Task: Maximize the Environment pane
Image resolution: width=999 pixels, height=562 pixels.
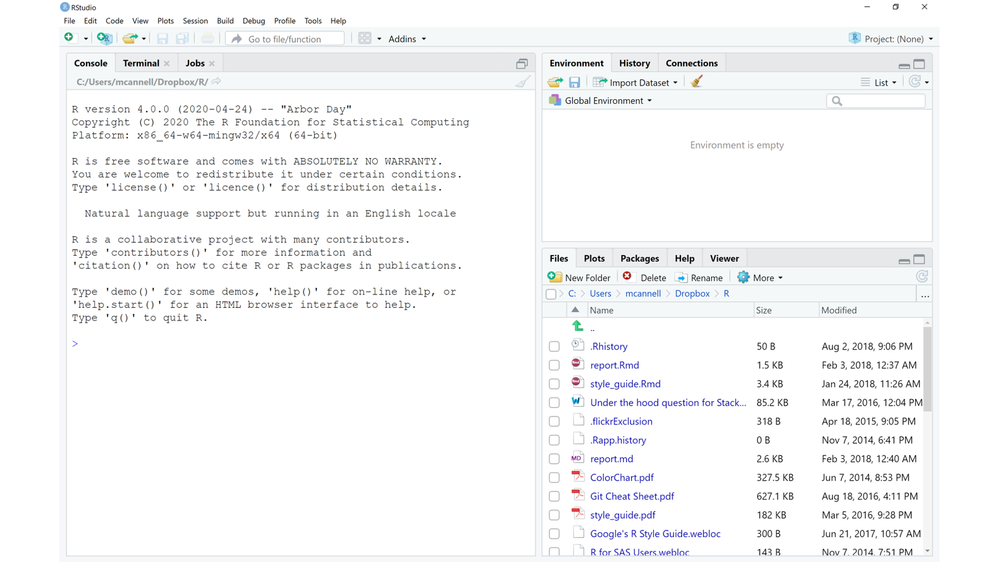Action: click(920, 64)
